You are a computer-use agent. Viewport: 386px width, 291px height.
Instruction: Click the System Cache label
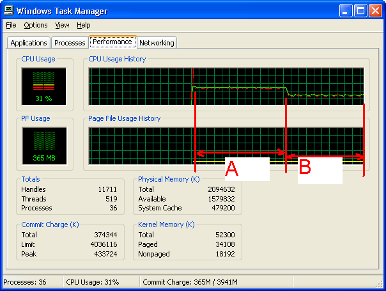coord(160,208)
